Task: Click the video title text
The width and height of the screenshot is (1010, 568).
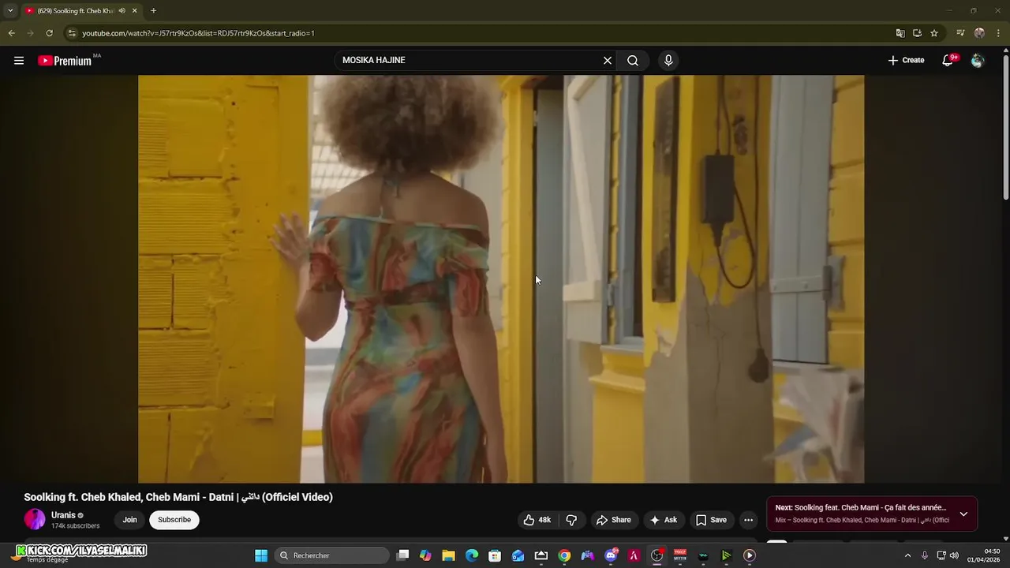Action: click(x=178, y=497)
